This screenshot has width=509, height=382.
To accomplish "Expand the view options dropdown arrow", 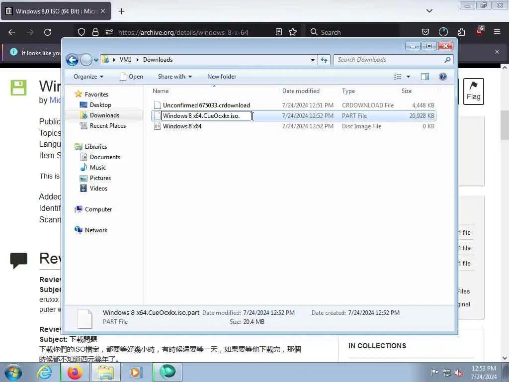I will [409, 77].
